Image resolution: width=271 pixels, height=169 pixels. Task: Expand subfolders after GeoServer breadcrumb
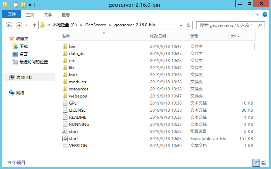pos(110,25)
